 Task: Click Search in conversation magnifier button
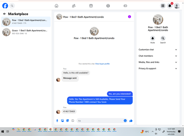163,38
